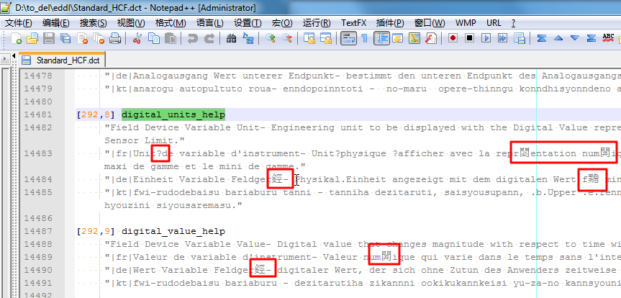
Task: Toggle indent guide toolbar button
Action: (380, 38)
